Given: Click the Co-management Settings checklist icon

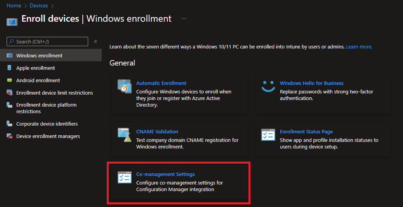Looking at the screenshot, I should click(x=124, y=177).
